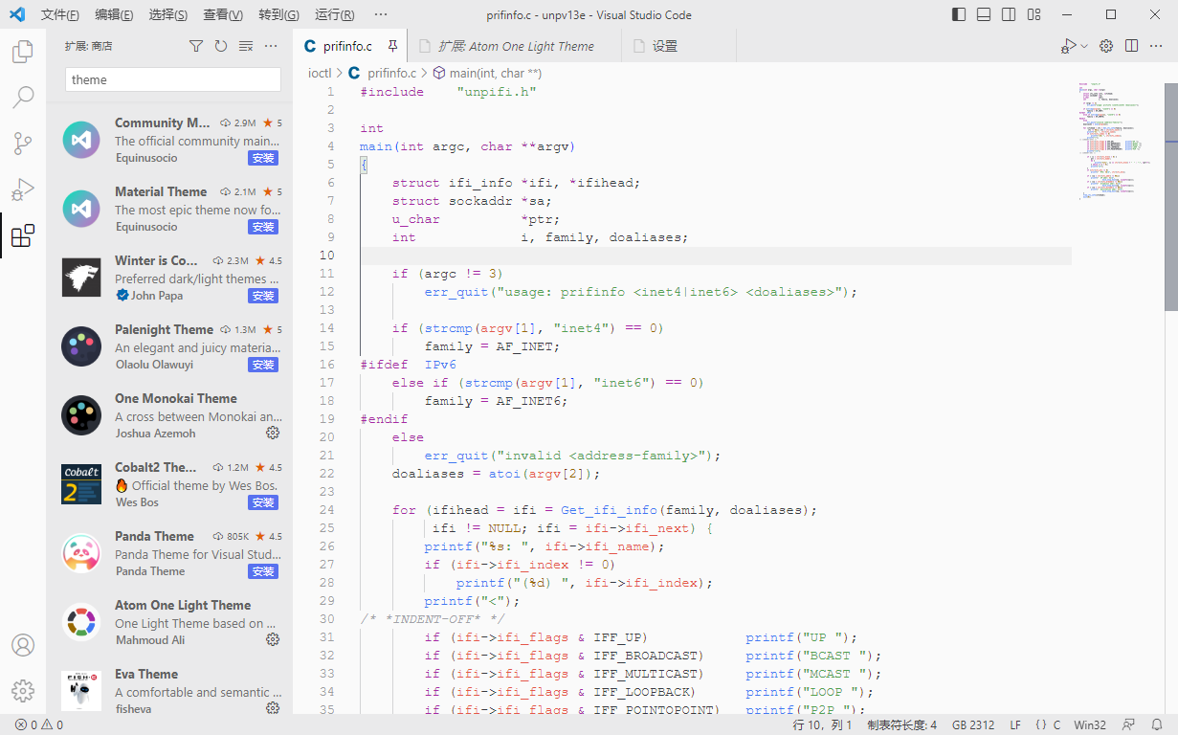
Task: Open the 运行(R) menu
Action: 334,14
